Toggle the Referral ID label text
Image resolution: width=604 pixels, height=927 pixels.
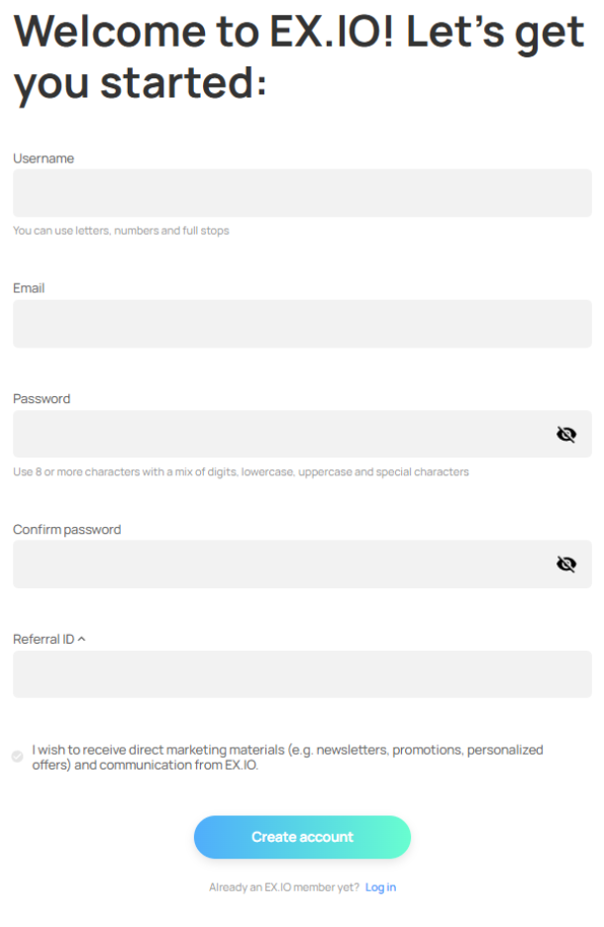coord(44,639)
